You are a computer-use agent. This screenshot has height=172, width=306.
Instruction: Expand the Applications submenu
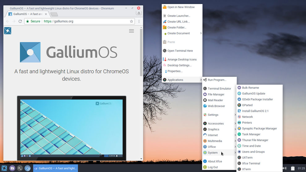click(182, 80)
